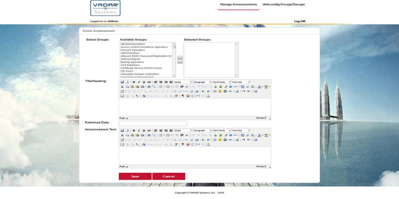
Task: Click italic in the Announcement Text editor
Action: [x=139, y=131]
